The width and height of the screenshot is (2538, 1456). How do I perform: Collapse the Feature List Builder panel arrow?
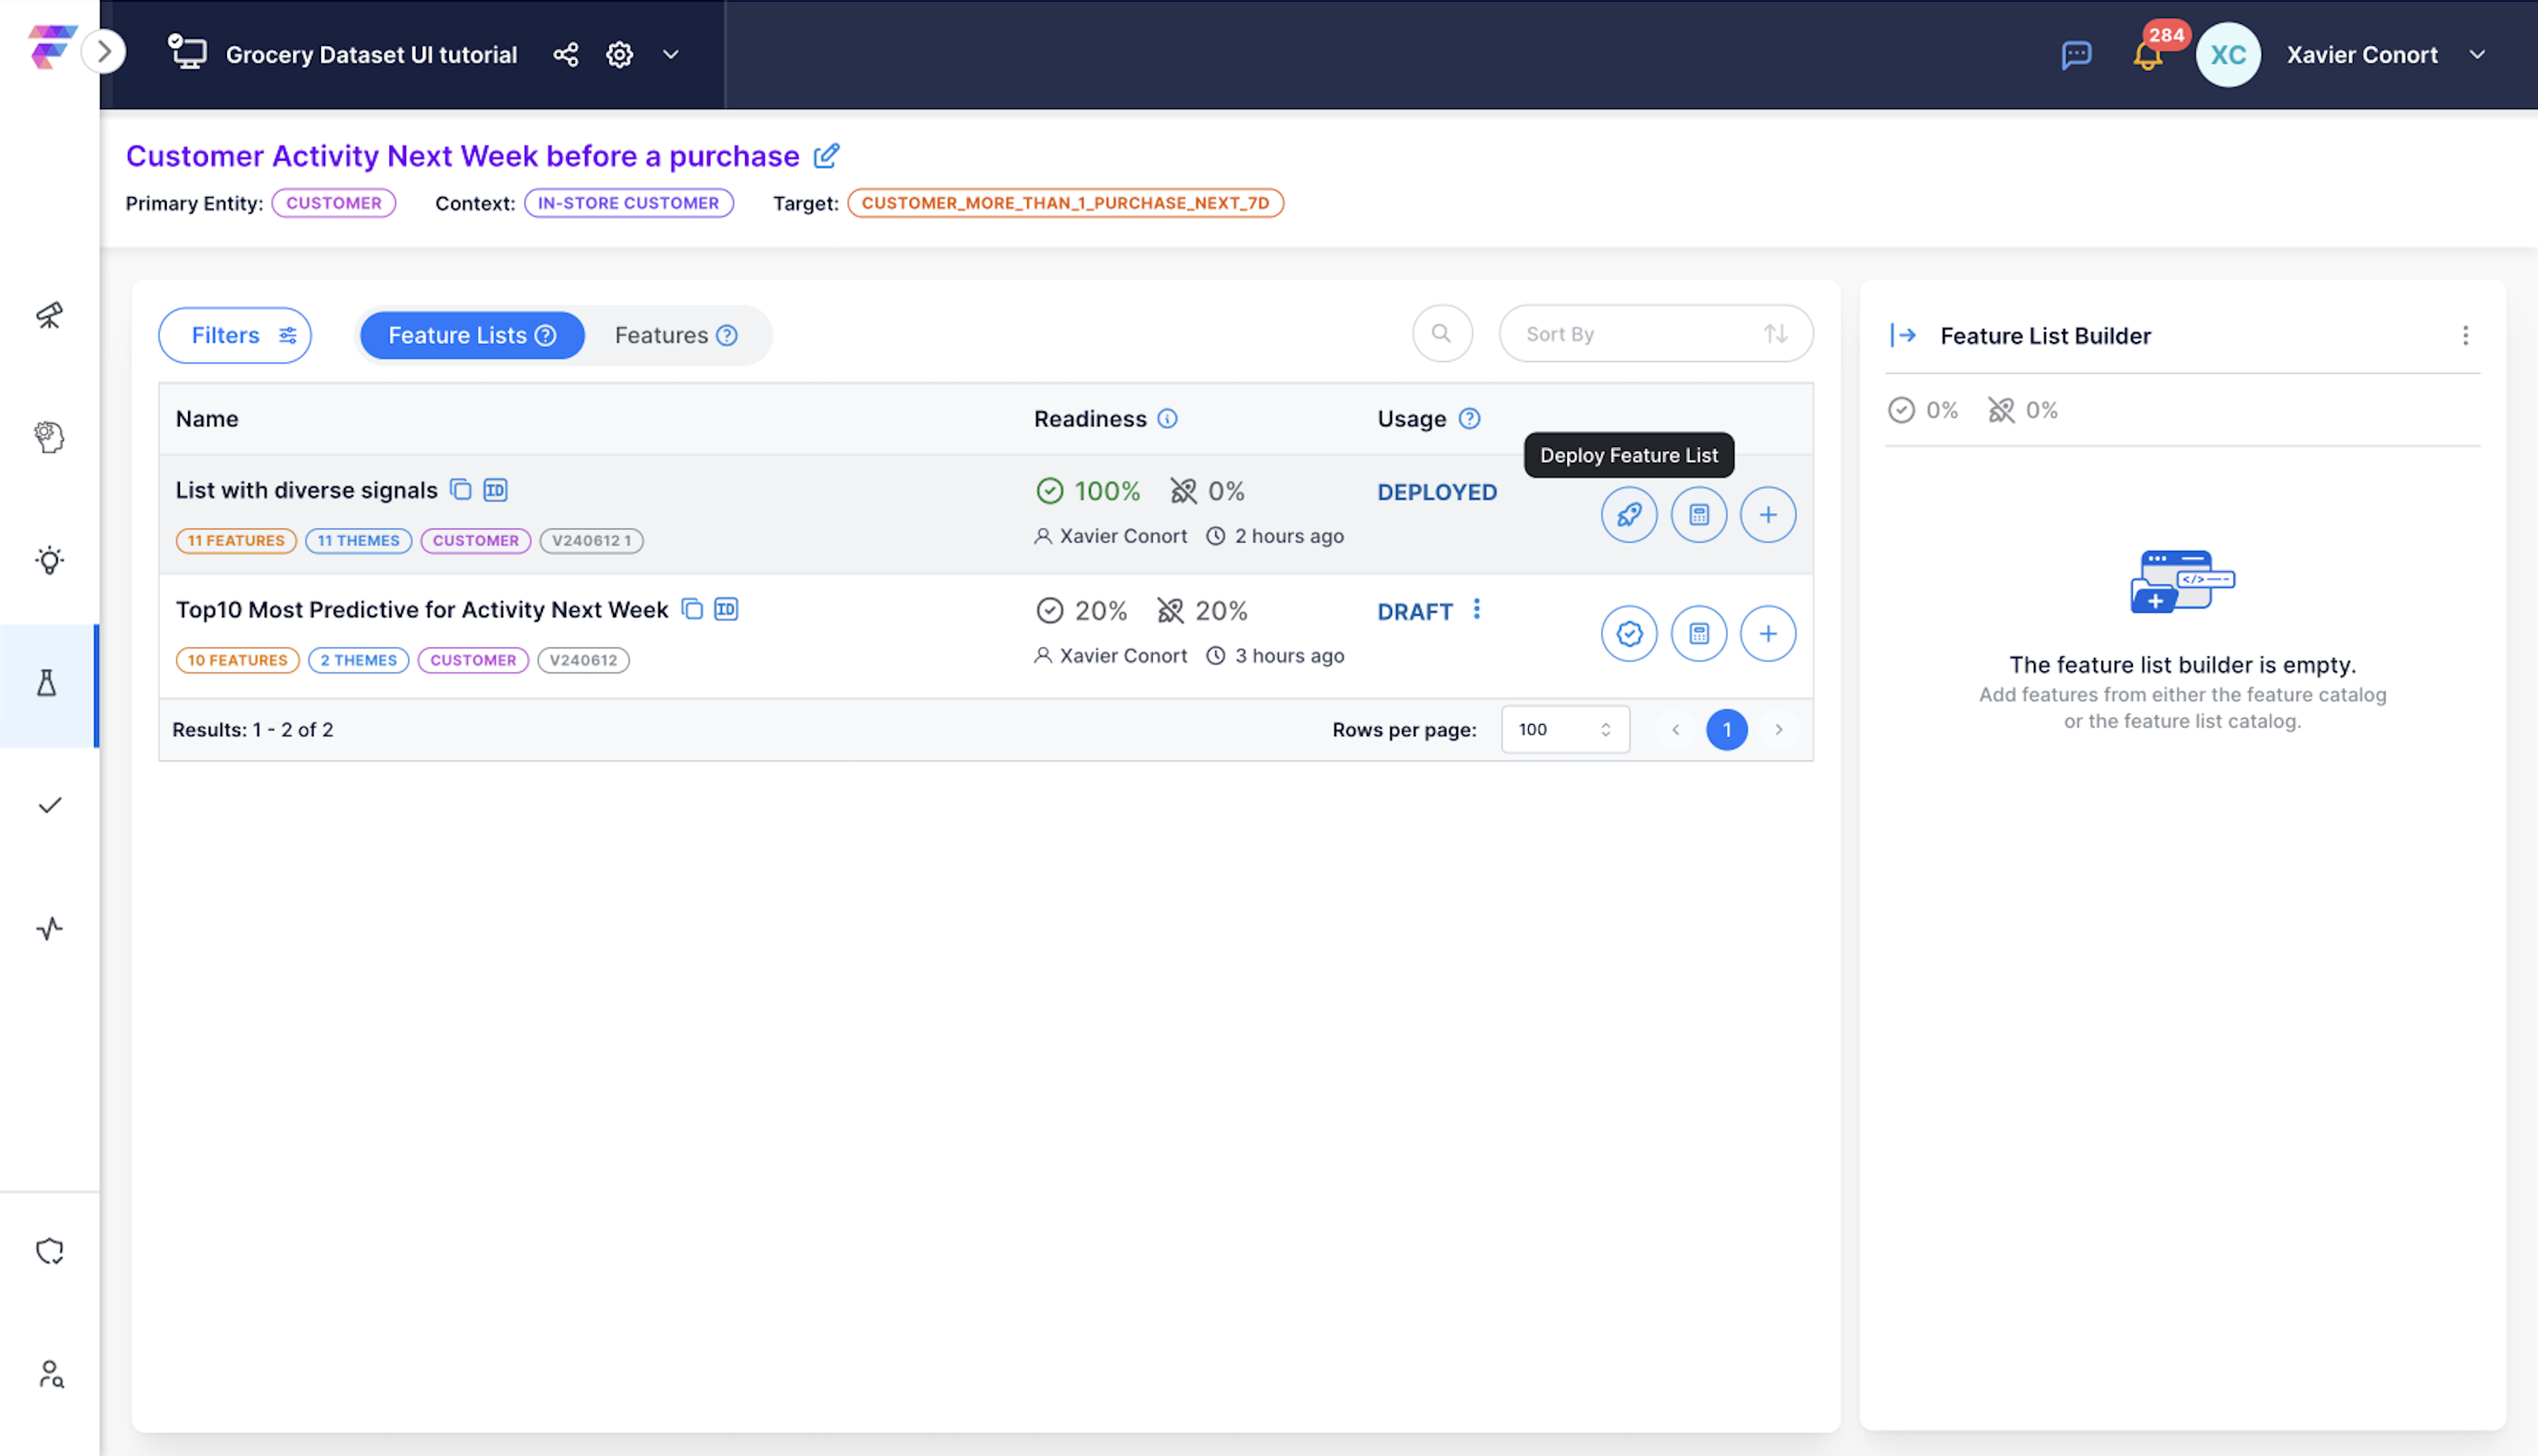1903,335
